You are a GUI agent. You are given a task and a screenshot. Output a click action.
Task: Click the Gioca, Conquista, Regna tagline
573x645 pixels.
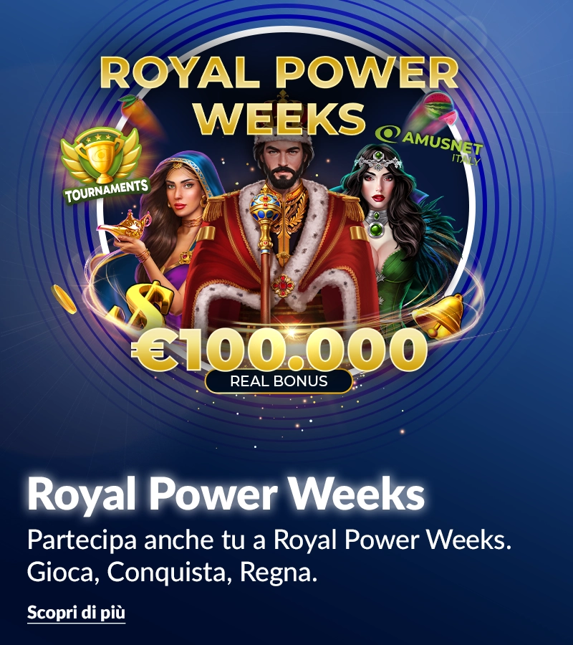pos(172,572)
